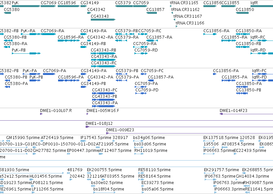Open the PyK-PB protein label
The image size is (273, 194).
[x=36, y=77]
